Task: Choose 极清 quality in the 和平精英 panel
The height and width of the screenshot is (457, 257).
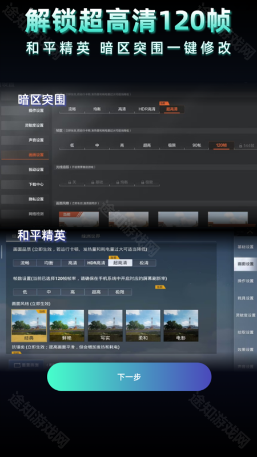Action: 144,263
